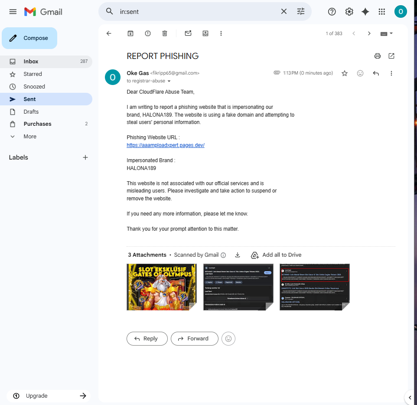Download all attachments
417x405 pixels.
pos(238,255)
